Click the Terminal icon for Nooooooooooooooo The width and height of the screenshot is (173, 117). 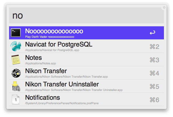click(16, 33)
